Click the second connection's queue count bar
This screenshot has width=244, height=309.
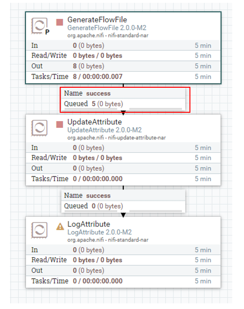(x=91, y=211)
